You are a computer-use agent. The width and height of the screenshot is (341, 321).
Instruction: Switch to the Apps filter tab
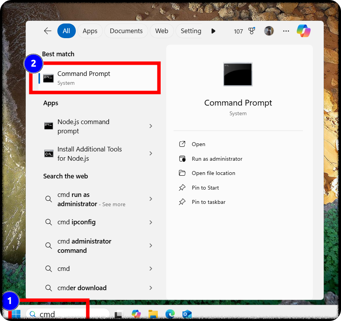pyautogui.click(x=90, y=31)
